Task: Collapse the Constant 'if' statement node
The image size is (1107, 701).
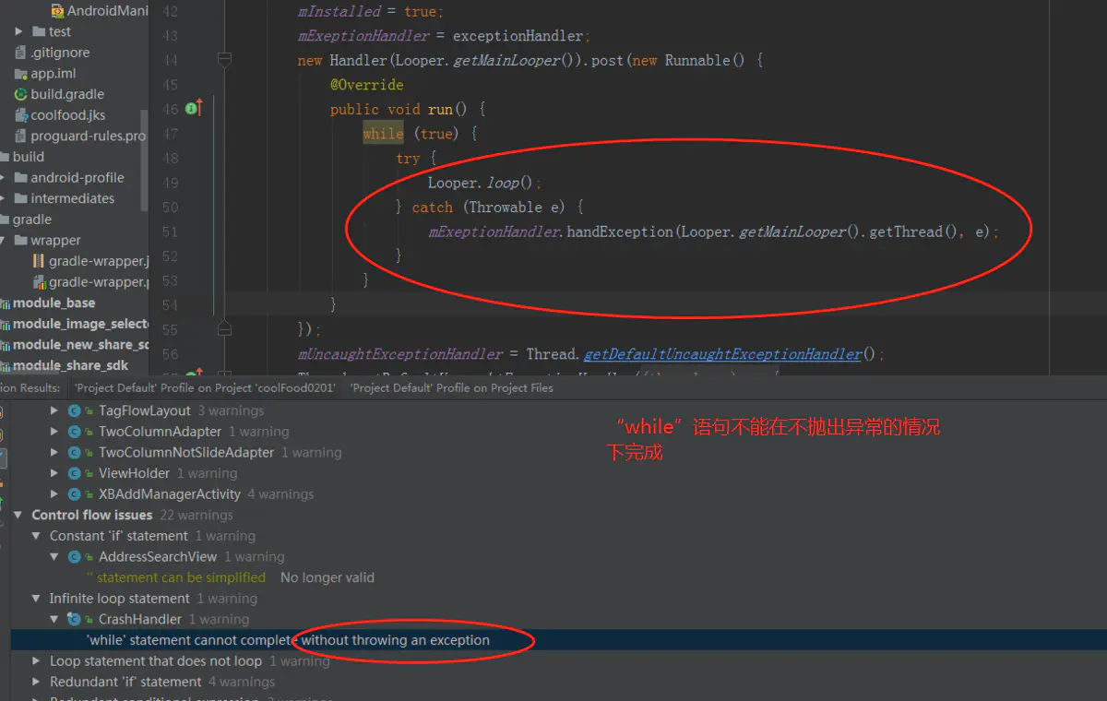Action: 37,536
